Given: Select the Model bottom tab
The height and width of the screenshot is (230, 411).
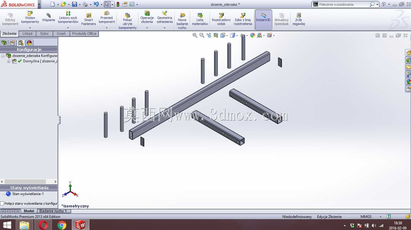Looking at the screenshot, I should point(29,211).
